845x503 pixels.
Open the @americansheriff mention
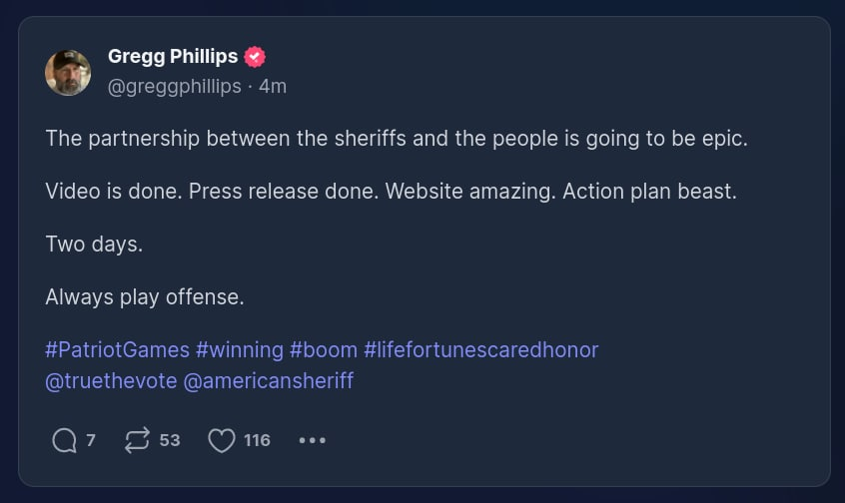tap(269, 380)
